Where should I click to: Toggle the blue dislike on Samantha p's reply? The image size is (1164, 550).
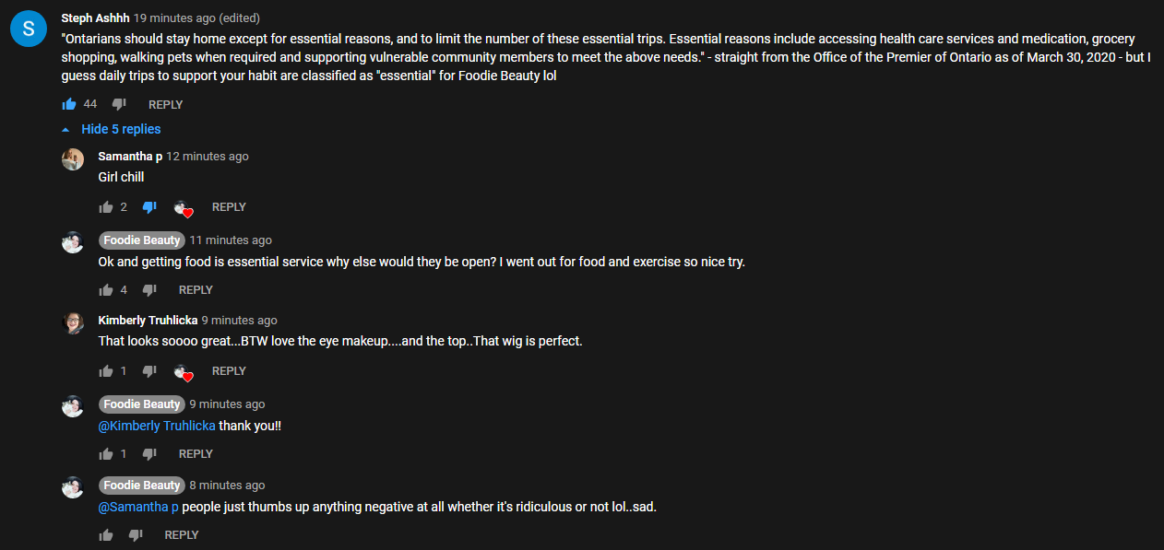(x=149, y=207)
